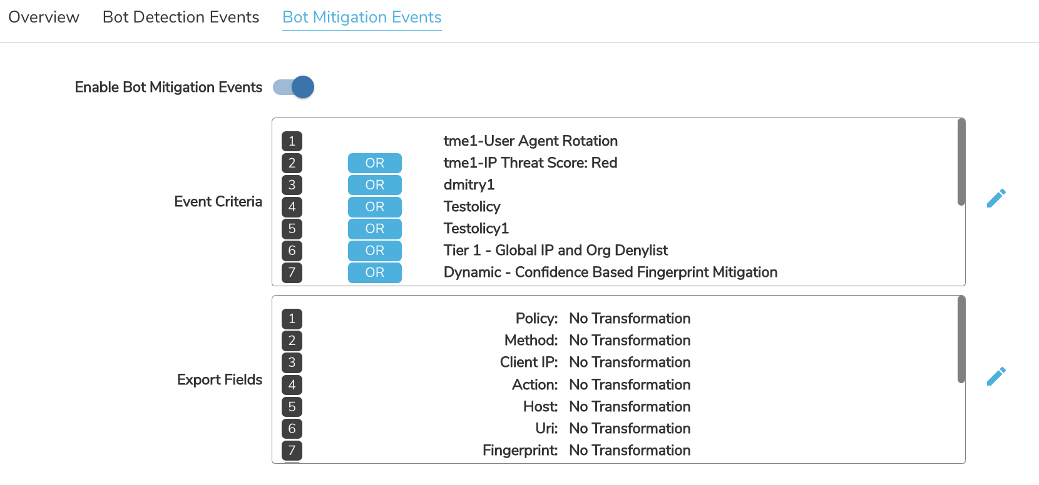This screenshot has height=485, width=1039.
Task: Click the Testolicy criteria entry
Action: pyautogui.click(x=472, y=207)
